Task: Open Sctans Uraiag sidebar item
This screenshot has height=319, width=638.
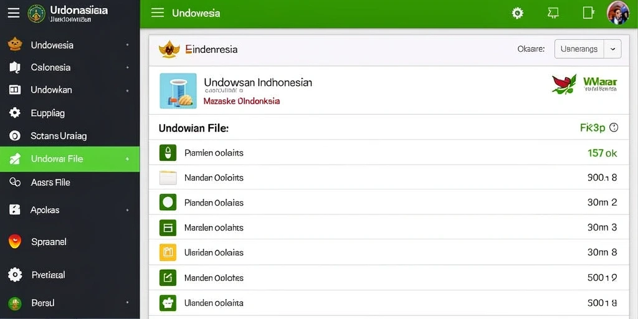Action: click(x=70, y=136)
